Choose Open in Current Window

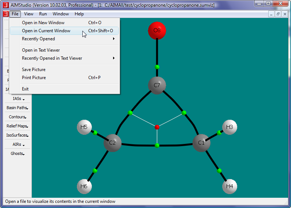[x=46, y=31]
